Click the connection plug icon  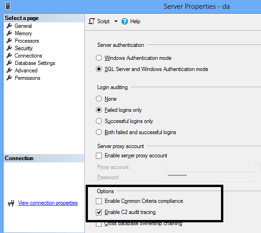[11, 203]
